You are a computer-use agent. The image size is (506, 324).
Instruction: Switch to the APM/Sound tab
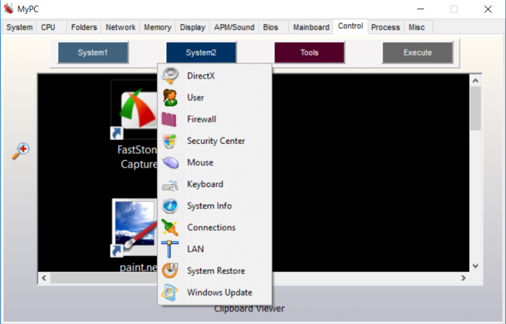pyautogui.click(x=234, y=27)
